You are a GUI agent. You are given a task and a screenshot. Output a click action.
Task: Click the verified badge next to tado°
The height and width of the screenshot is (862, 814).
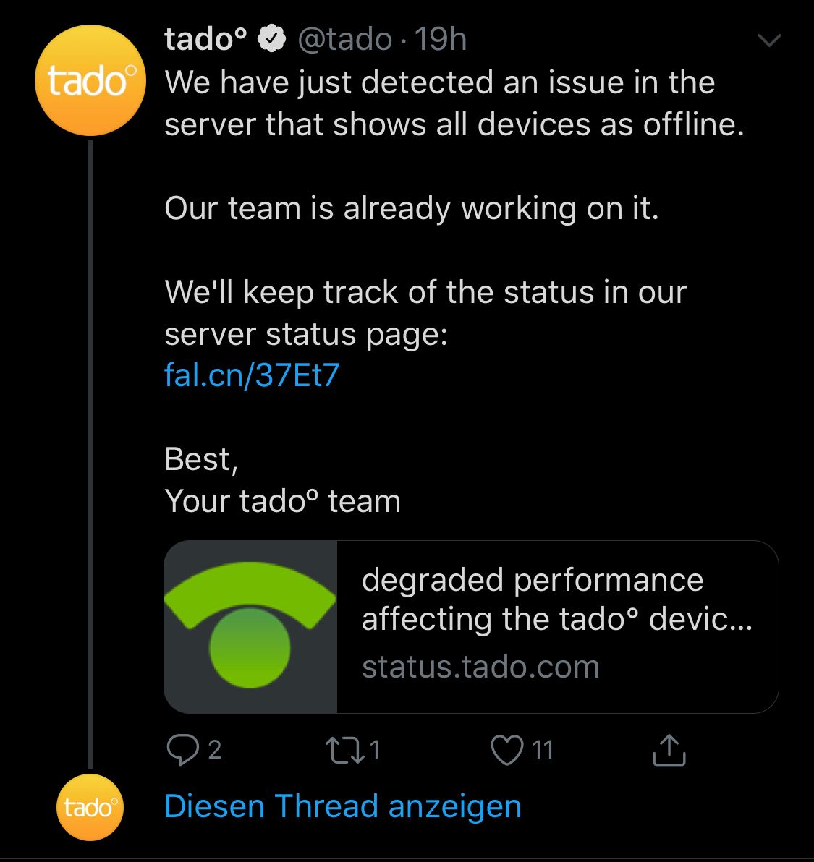click(x=272, y=39)
